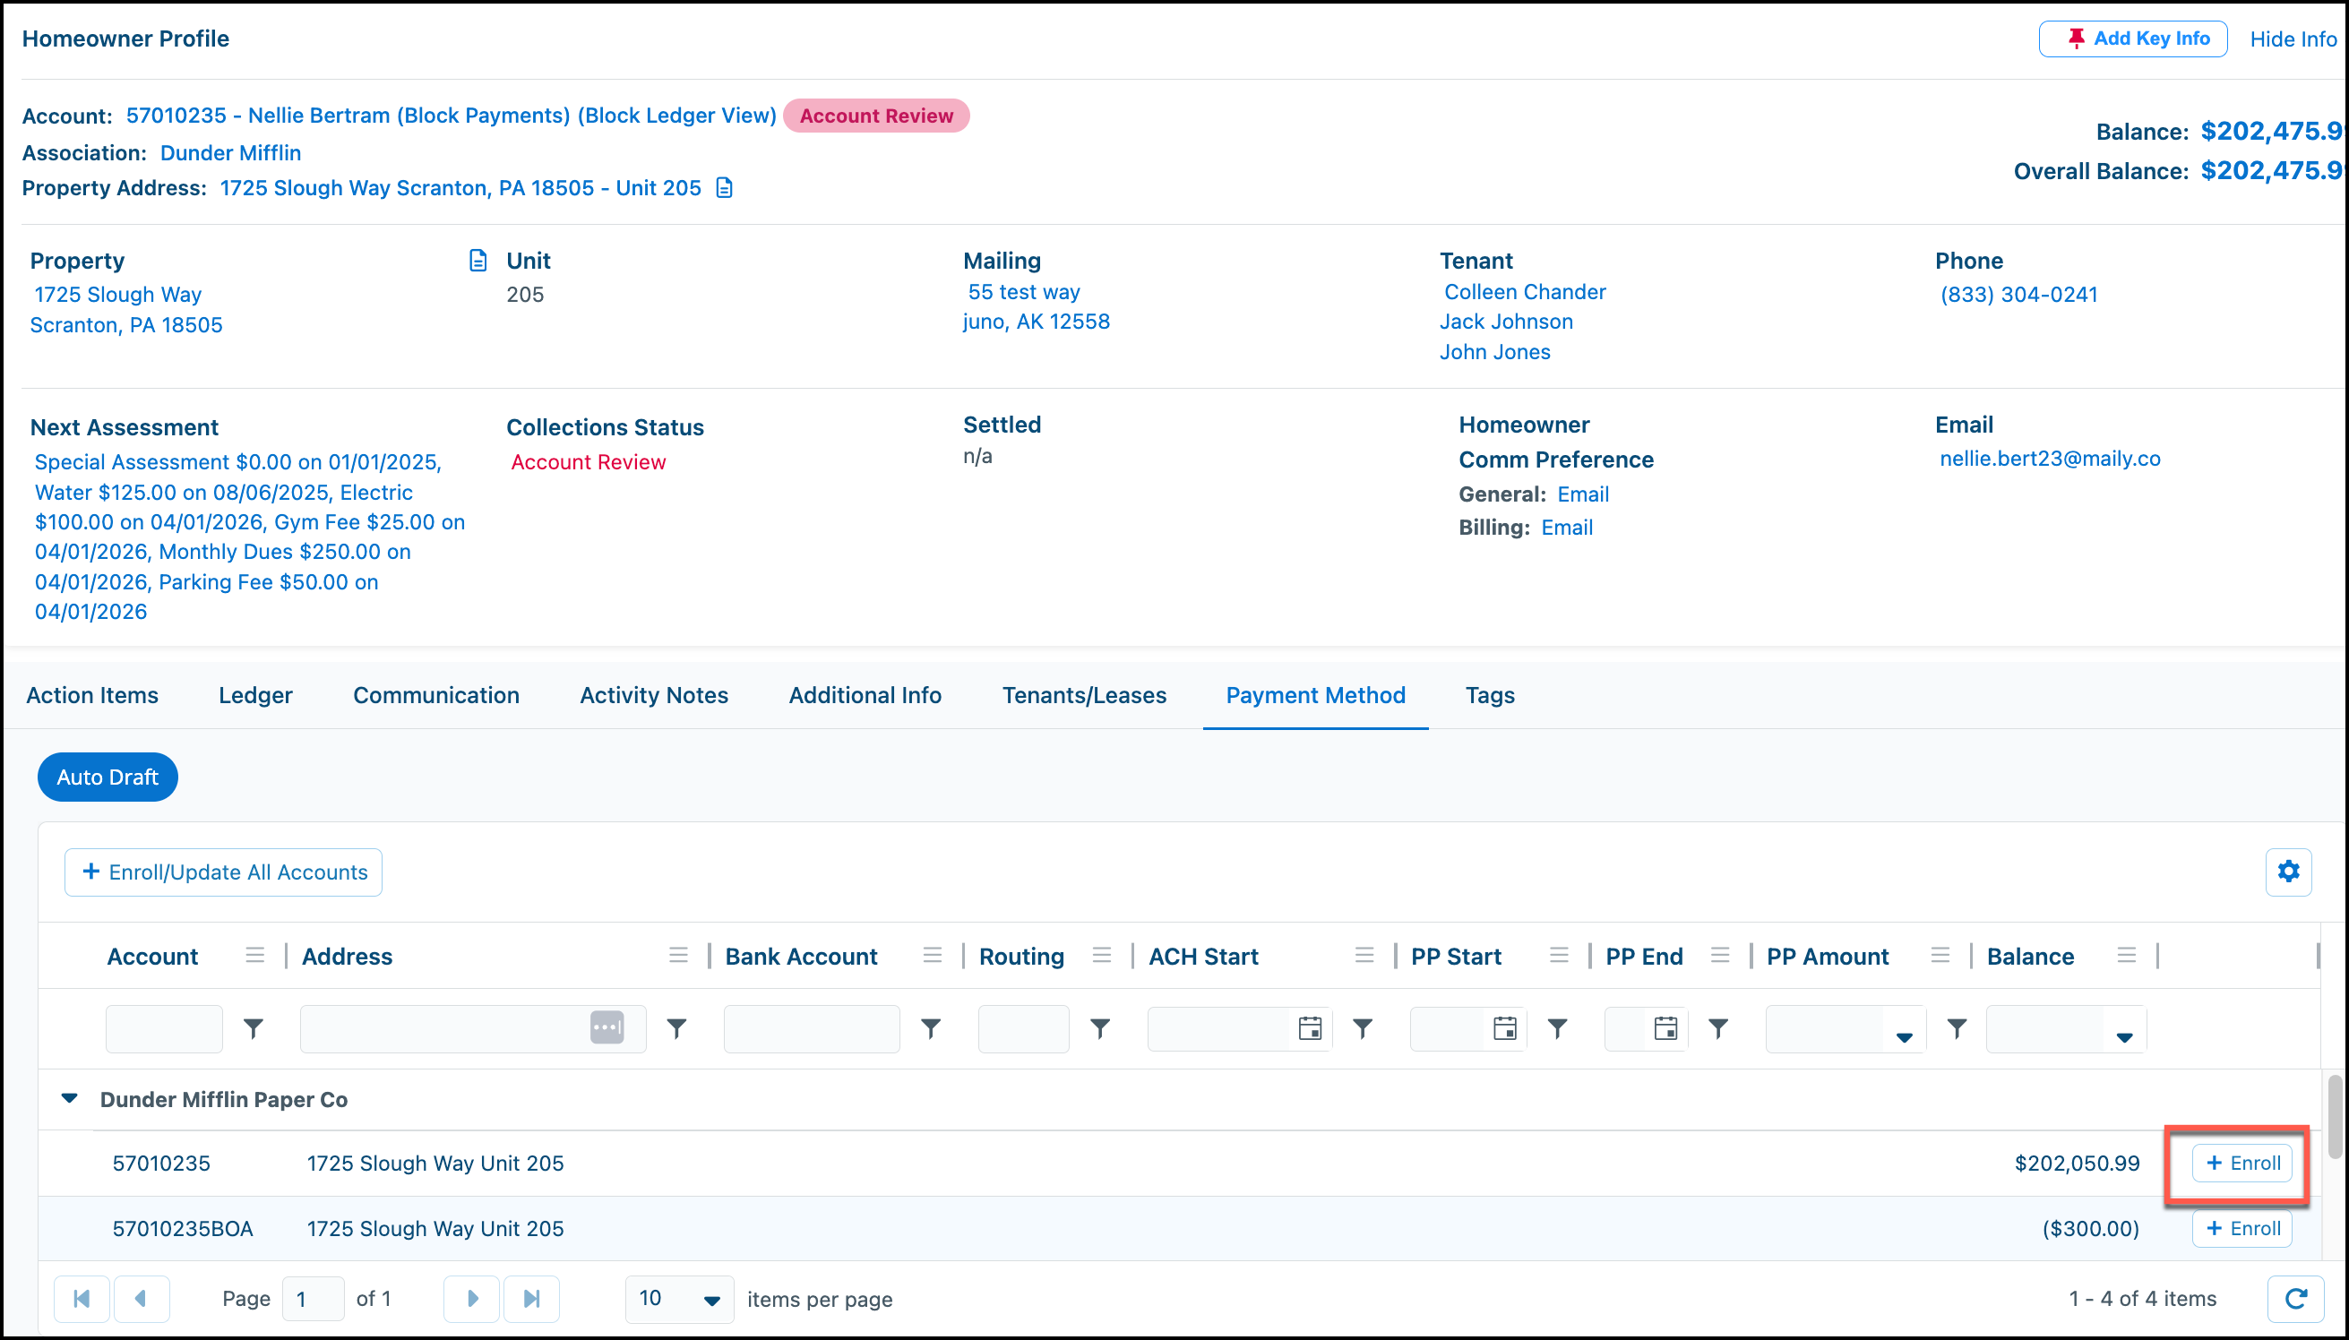Open tenant John Jones link
2349x1340 pixels.
pos(1495,351)
